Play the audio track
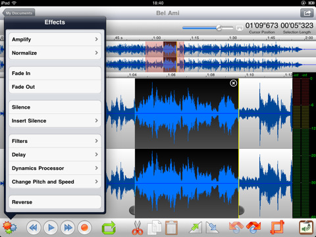316x237 pixels. (51, 228)
